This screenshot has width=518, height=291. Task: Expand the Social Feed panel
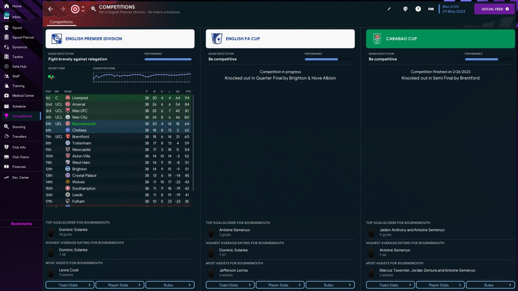tap(495, 9)
